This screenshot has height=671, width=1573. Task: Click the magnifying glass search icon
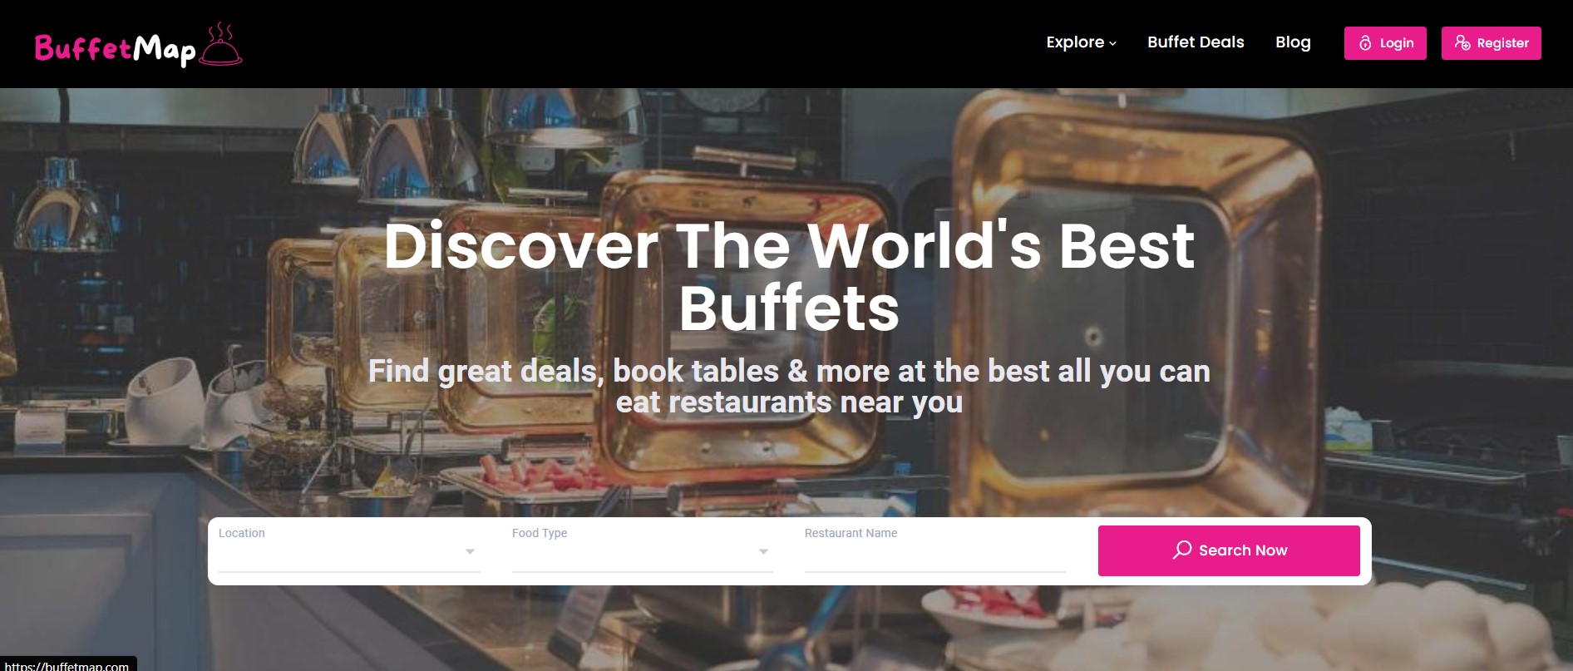(1182, 550)
